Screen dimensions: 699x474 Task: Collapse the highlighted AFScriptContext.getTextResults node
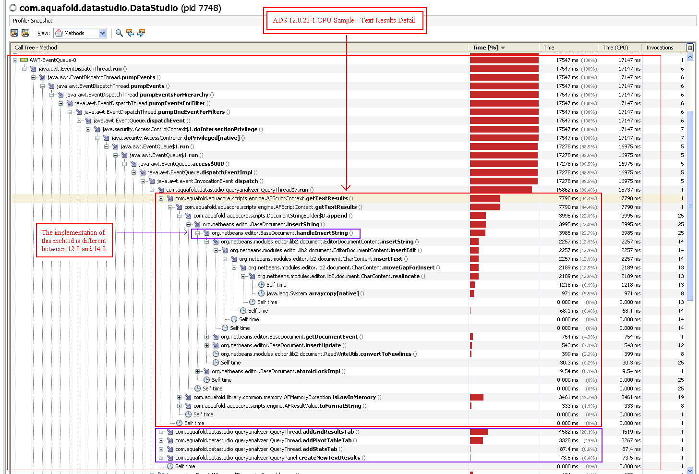pos(161,198)
